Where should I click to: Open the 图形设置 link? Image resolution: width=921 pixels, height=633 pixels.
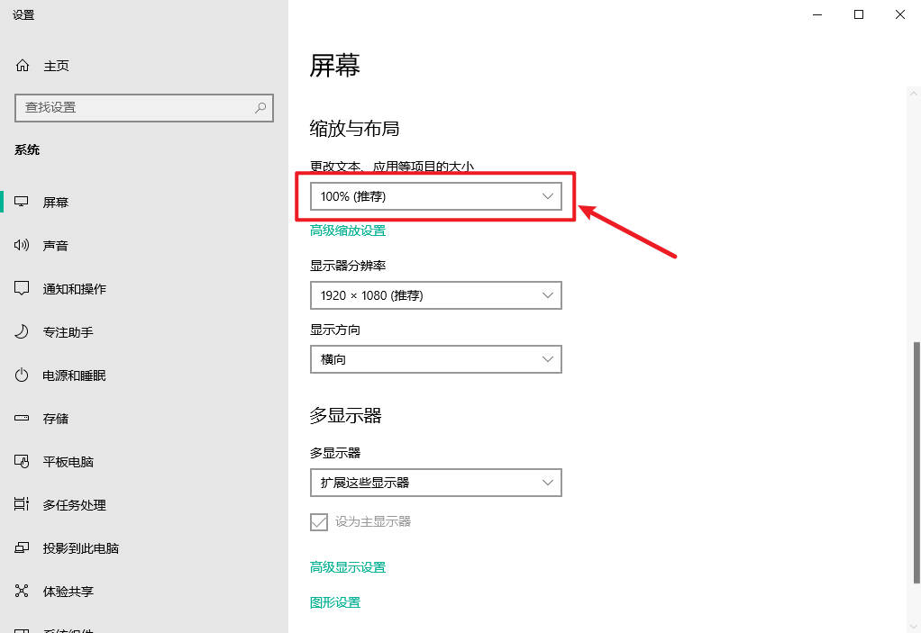click(335, 602)
